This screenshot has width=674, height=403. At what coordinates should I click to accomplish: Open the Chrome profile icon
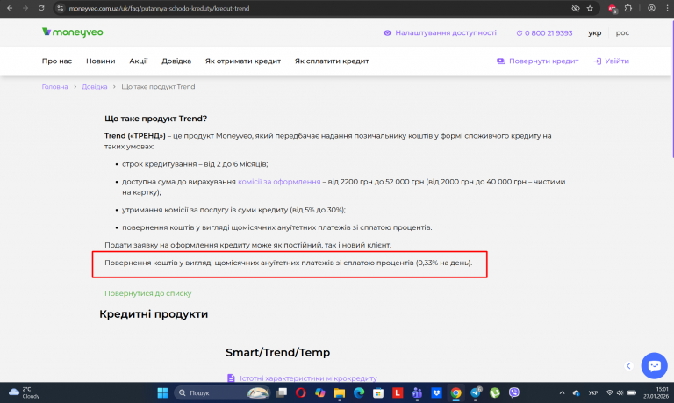(652, 8)
